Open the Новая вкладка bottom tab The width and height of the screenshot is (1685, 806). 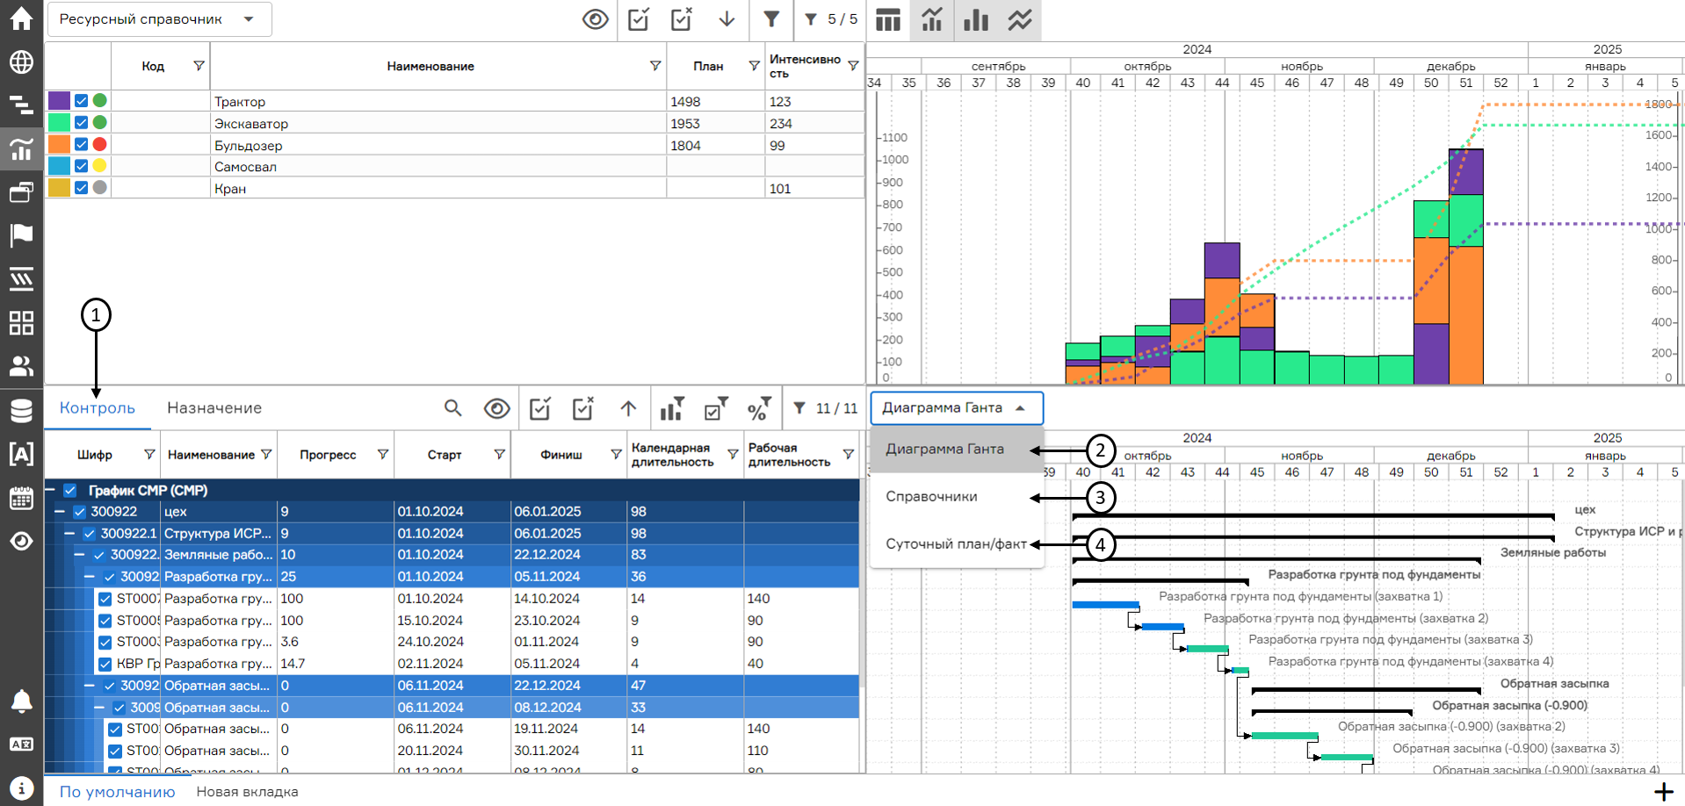coord(248,792)
